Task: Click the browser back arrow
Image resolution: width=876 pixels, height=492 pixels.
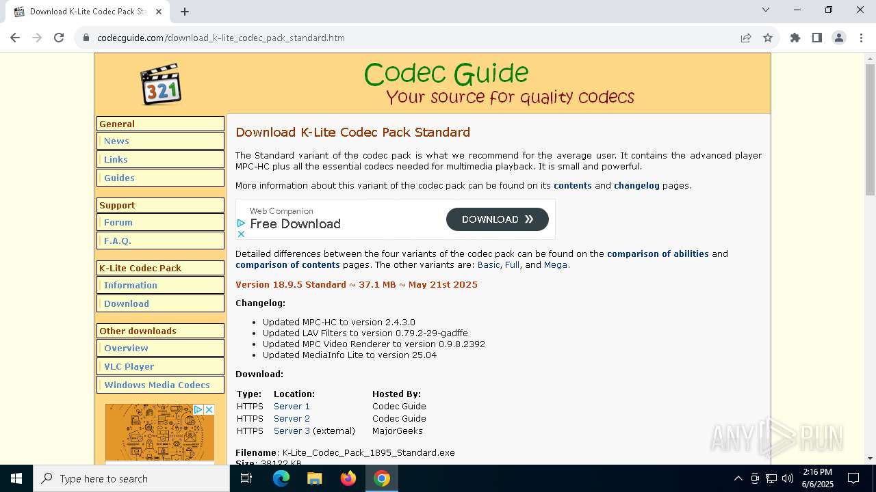Action: point(15,38)
